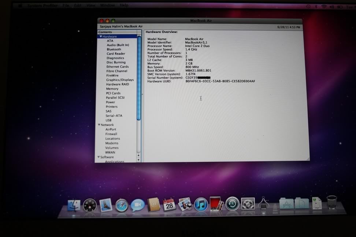The width and height of the screenshot is (356, 237).
Task: Click the Bluetooth menu bar icon
Action: 316,7
